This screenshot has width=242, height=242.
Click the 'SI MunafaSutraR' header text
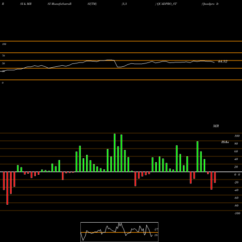pos(60,4)
